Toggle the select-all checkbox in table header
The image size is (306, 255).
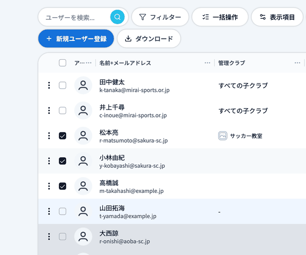(63, 63)
